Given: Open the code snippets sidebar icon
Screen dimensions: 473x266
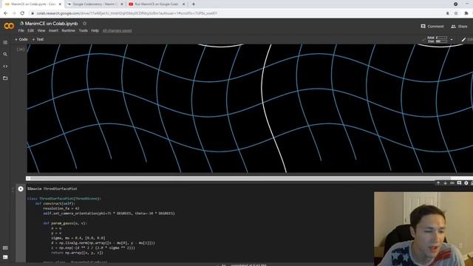Looking at the screenshot, I should pyautogui.click(x=5, y=66).
